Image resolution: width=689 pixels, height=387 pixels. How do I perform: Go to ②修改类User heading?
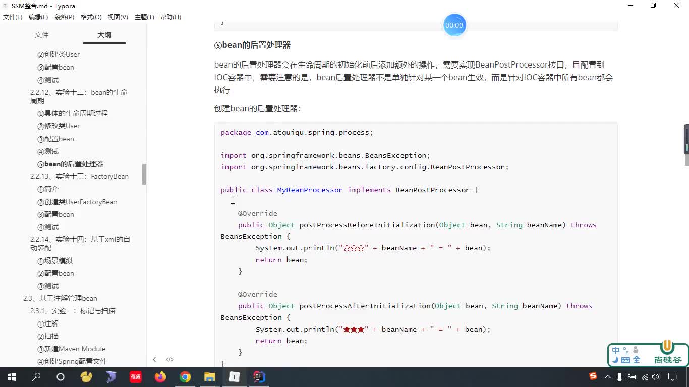pos(59,126)
